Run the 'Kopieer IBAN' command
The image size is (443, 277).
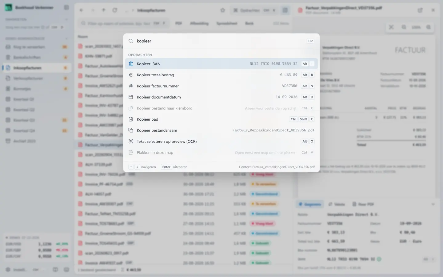(221, 64)
